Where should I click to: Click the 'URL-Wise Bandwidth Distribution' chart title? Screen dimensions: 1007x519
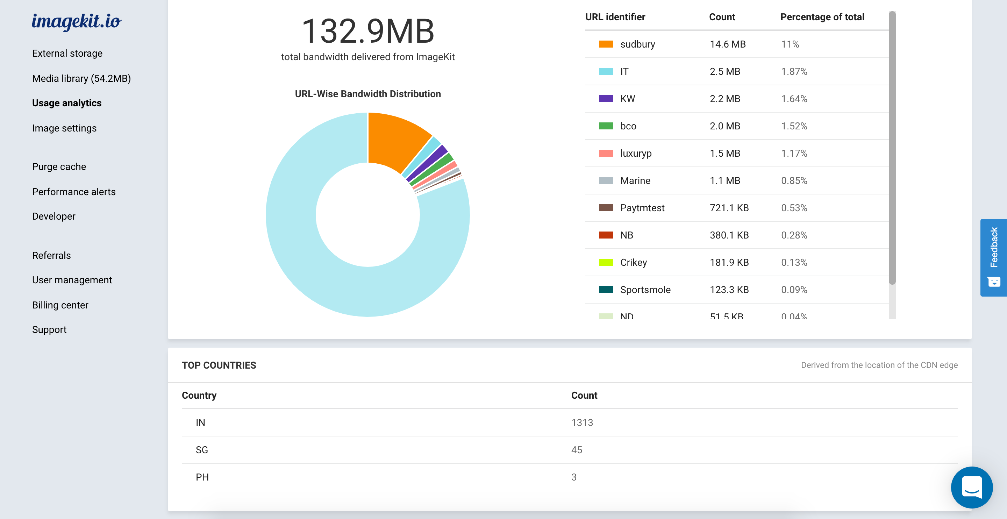(x=368, y=94)
